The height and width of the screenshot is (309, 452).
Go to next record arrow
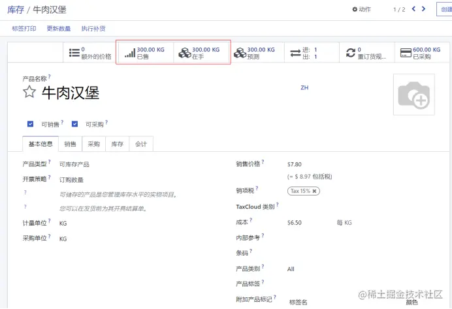click(423, 9)
